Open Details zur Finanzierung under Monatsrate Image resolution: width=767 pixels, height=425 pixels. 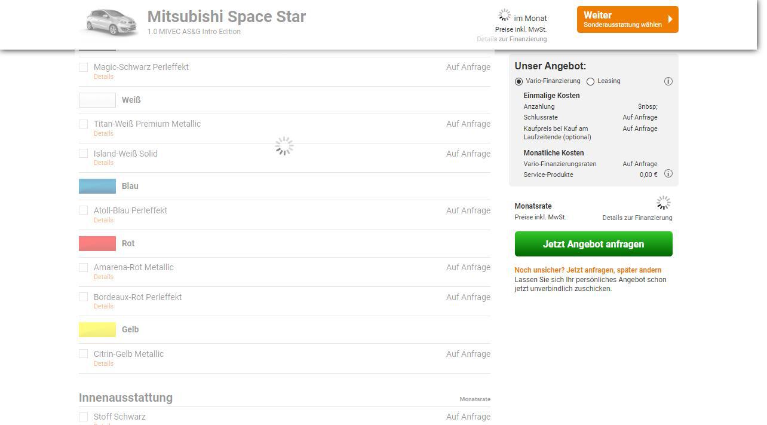(x=637, y=218)
